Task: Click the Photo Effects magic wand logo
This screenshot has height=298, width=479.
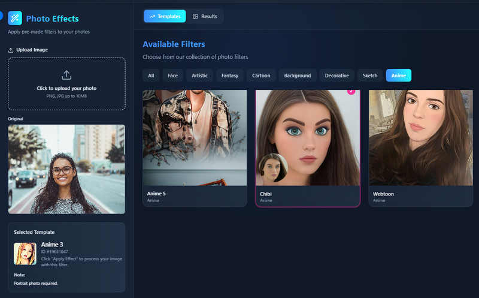Action: tap(15, 18)
